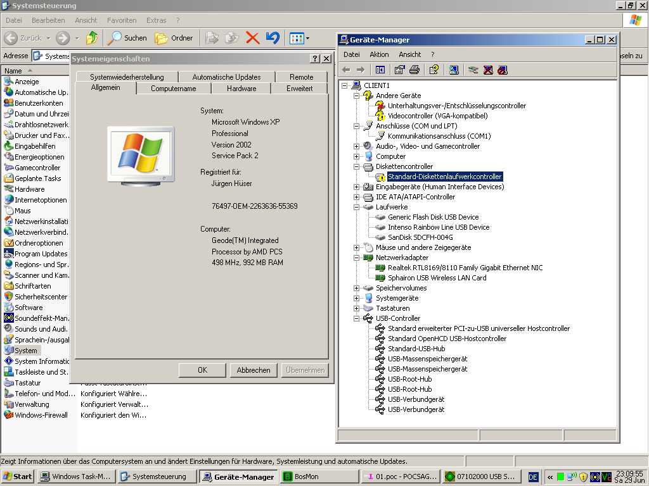Switch to the Computername tab
Image resolution: width=649 pixels, height=486 pixels.
[x=173, y=89]
